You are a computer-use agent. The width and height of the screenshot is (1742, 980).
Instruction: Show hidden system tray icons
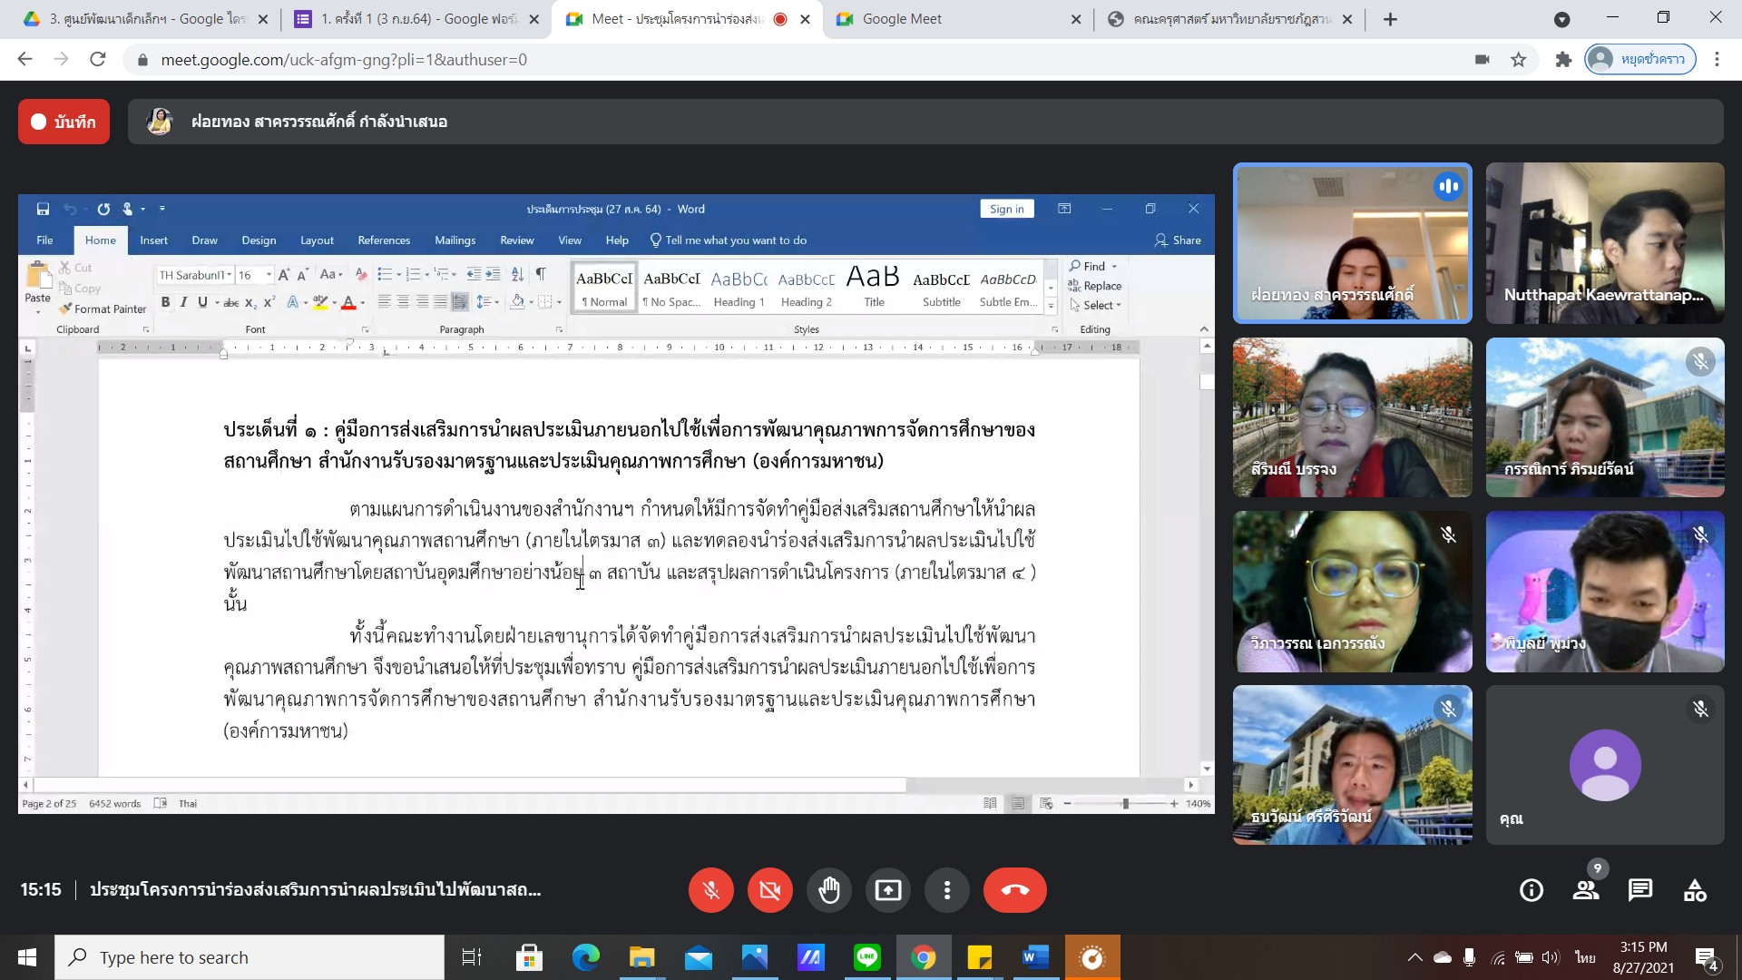(1414, 957)
